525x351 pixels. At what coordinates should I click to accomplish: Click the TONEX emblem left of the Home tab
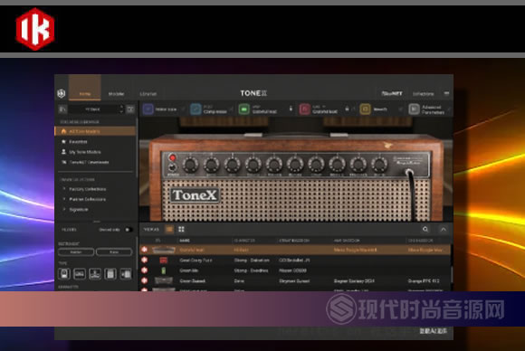(62, 93)
